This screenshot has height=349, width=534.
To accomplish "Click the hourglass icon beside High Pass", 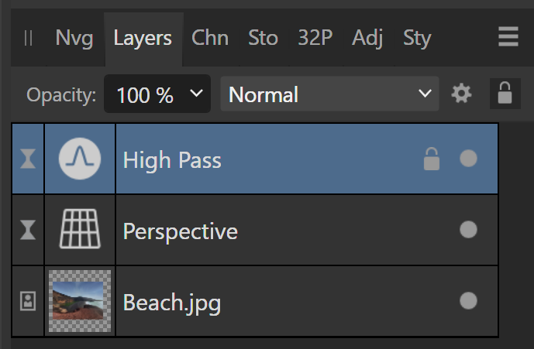I will 27,159.
